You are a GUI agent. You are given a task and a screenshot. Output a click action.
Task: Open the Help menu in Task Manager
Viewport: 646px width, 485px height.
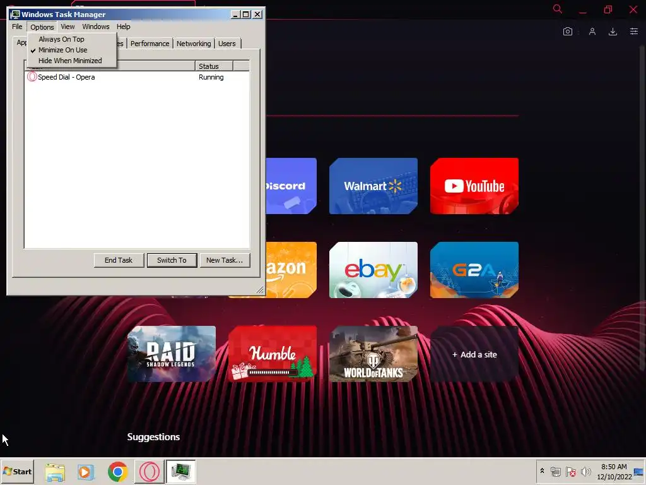123,27
